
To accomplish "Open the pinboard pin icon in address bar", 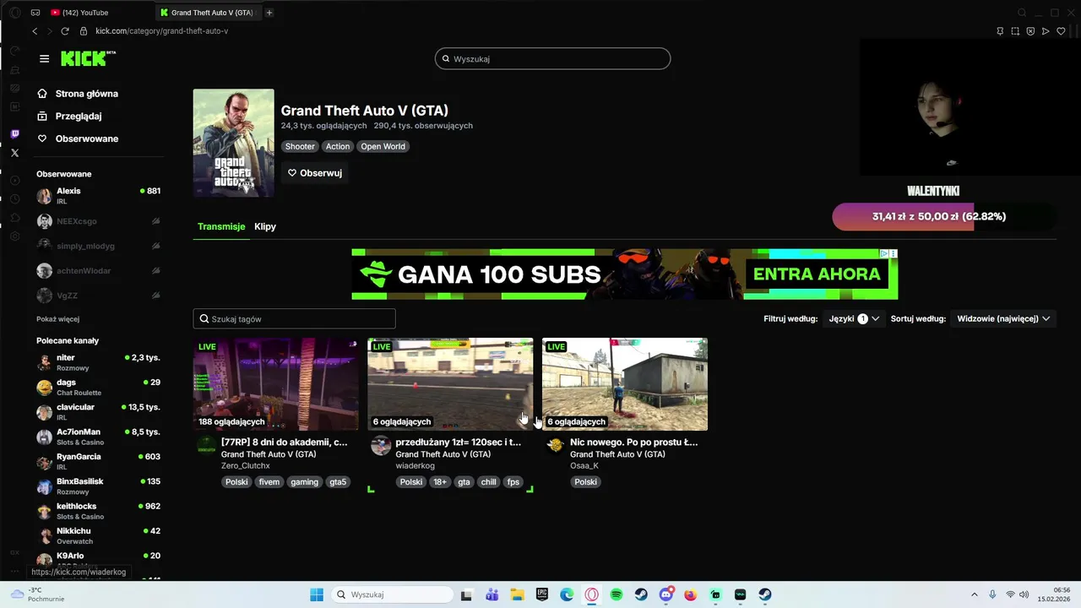I will point(1000,31).
